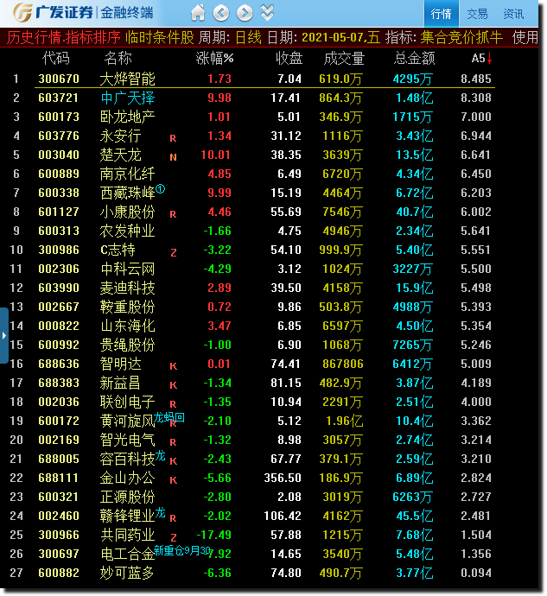This screenshot has width=547, height=596.
Task: Expand the double-chevron down menu
Action: pos(267,13)
